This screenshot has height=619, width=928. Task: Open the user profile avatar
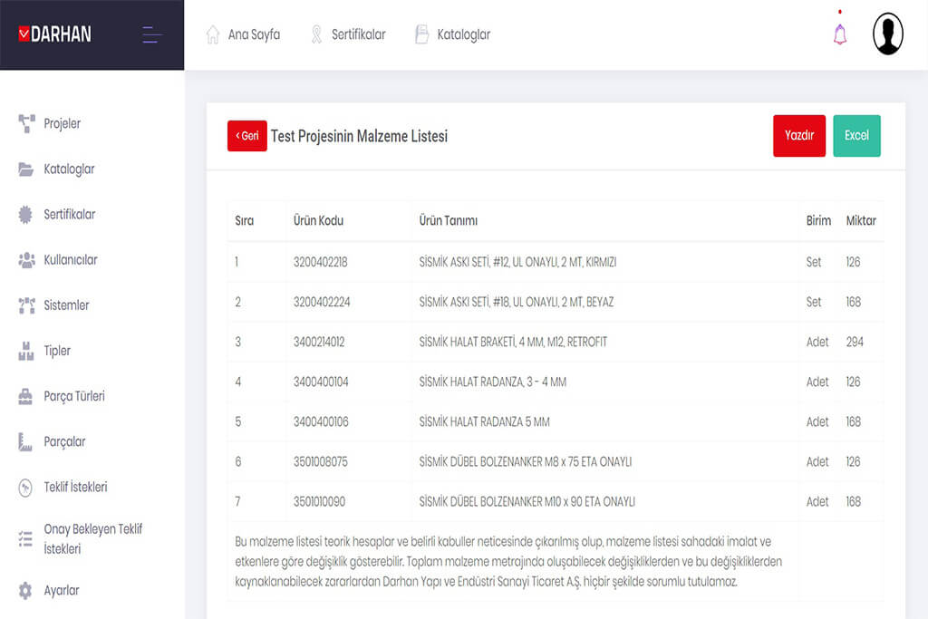(887, 34)
